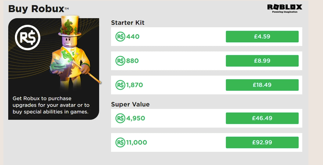Click the Super Value section heading
Screen dimensions: 323x165
pos(130,104)
